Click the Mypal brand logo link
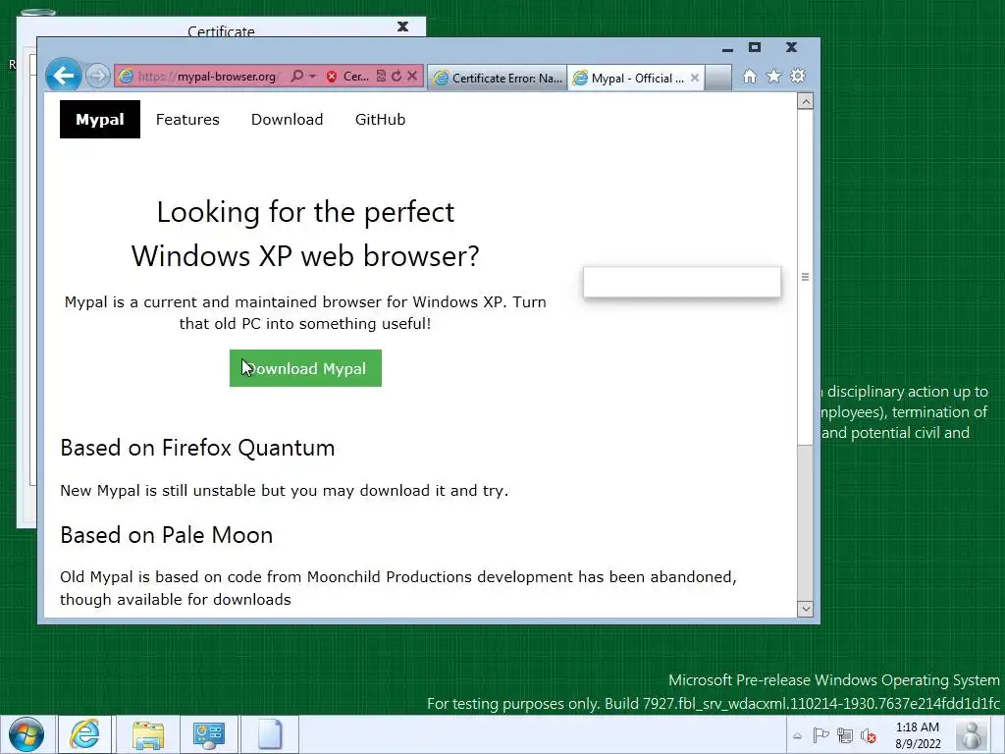This screenshot has width=1005, height=754. pos(100,119)
